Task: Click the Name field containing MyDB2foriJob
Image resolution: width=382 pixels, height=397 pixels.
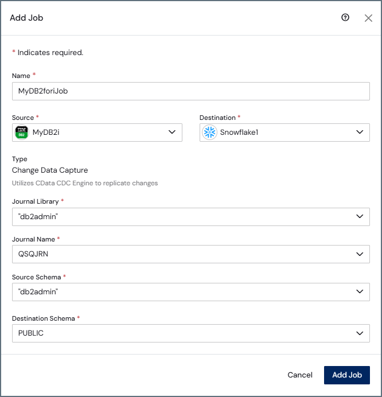Action: pyautogui.click(x=191, y=91)
